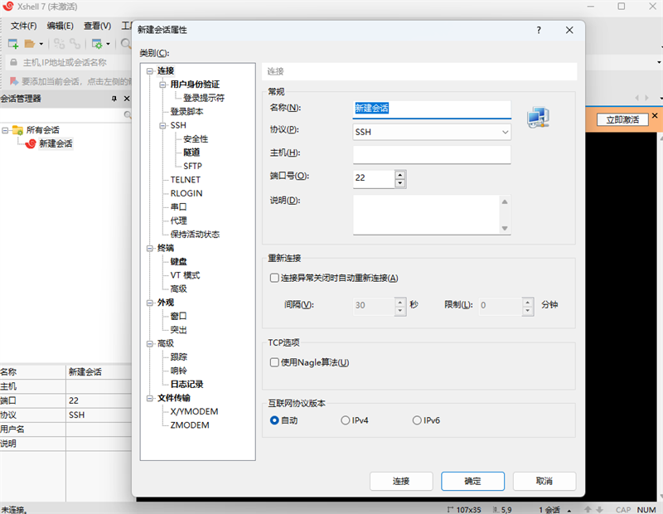Image resolution: width=663 pixels, height=514 pixels.
Task: Select the IPv4 radio button
Action: [345, 420]
